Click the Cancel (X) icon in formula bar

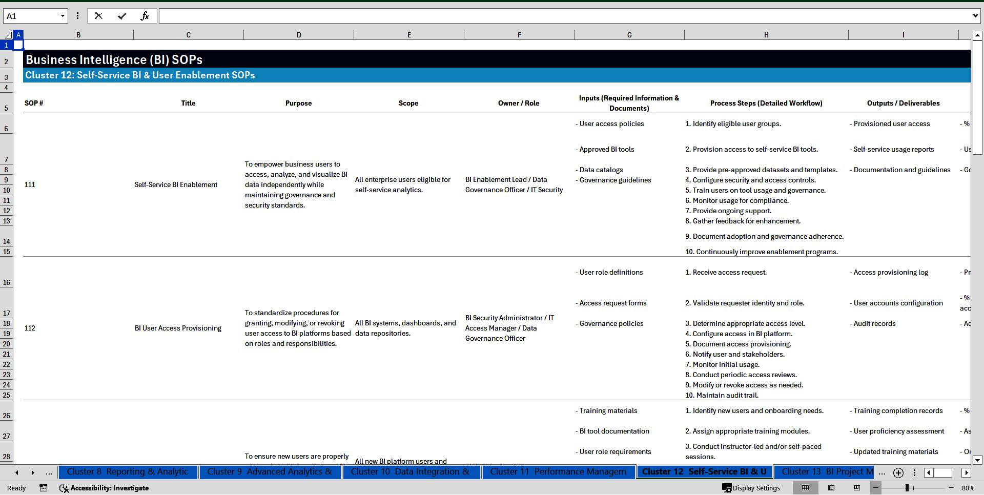(x=98, y=16)
